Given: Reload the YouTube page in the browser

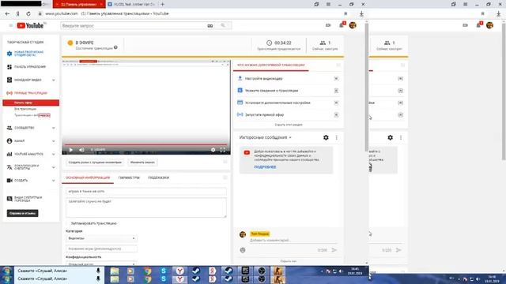Looking at the screenshot, I should coord(28,14).
